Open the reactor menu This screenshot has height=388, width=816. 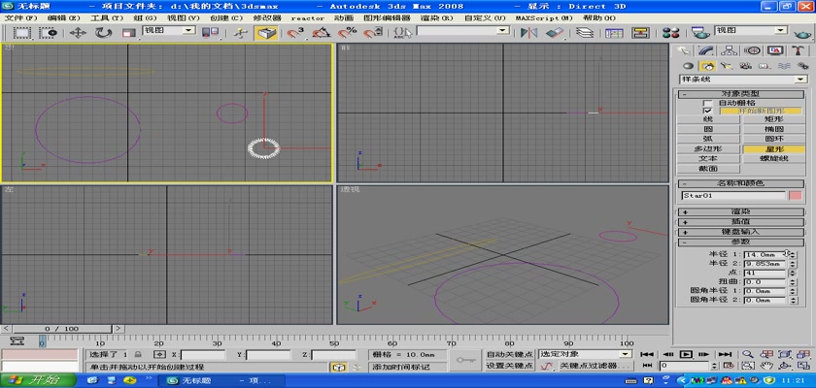[x=308, y=17]
